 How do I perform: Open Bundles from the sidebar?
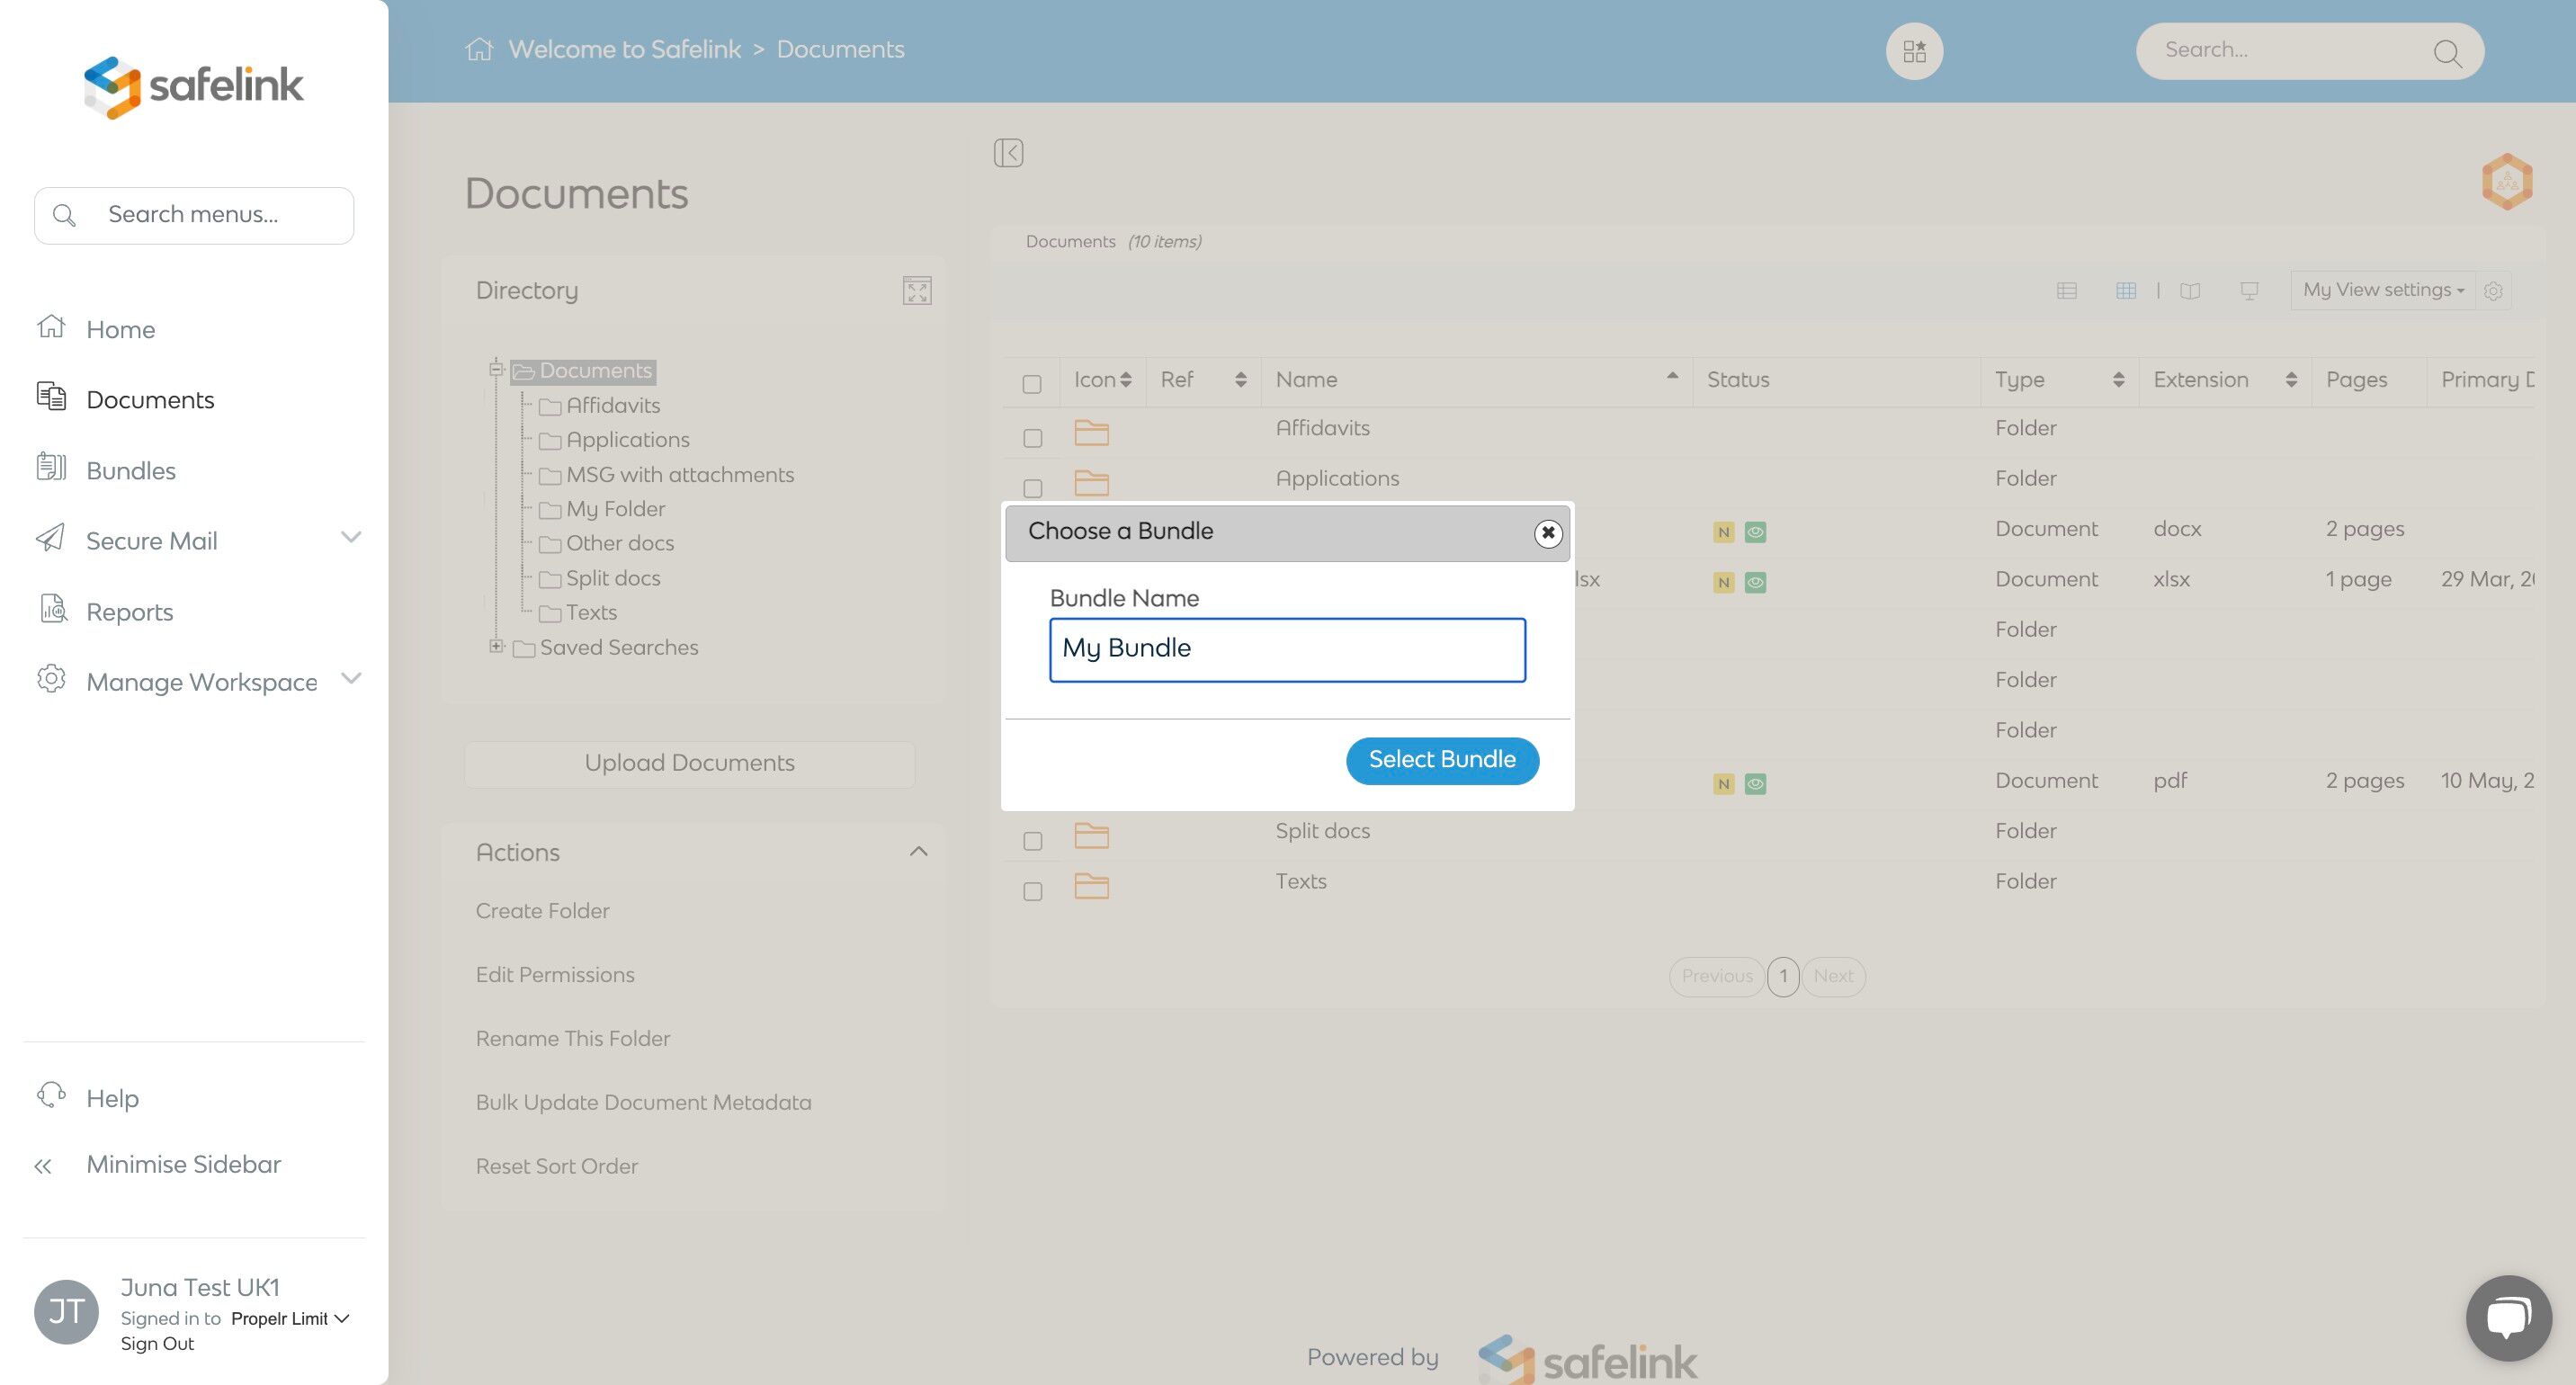(x=130, y=470)
